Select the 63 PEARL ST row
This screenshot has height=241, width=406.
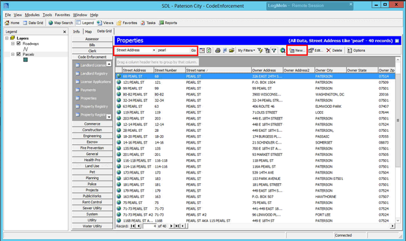[x=255, y=107]
